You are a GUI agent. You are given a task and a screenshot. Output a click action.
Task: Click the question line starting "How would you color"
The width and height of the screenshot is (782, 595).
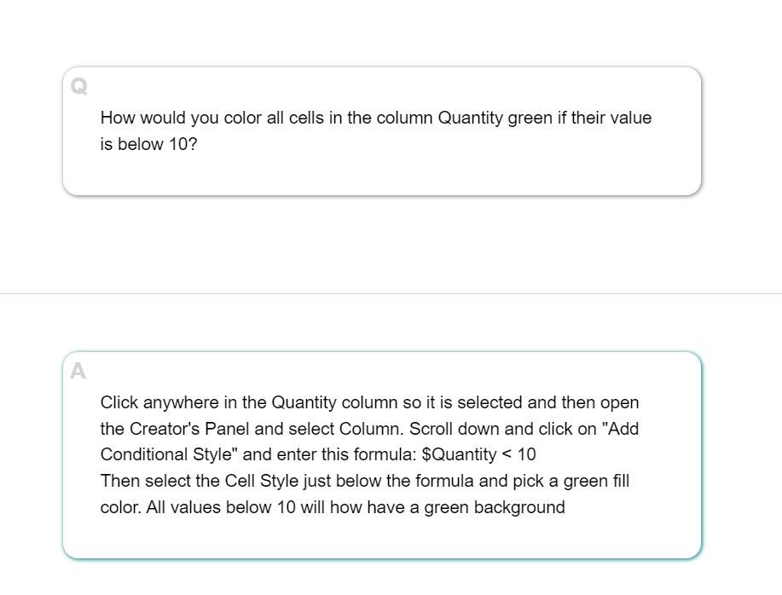click(x=376, y=118)
